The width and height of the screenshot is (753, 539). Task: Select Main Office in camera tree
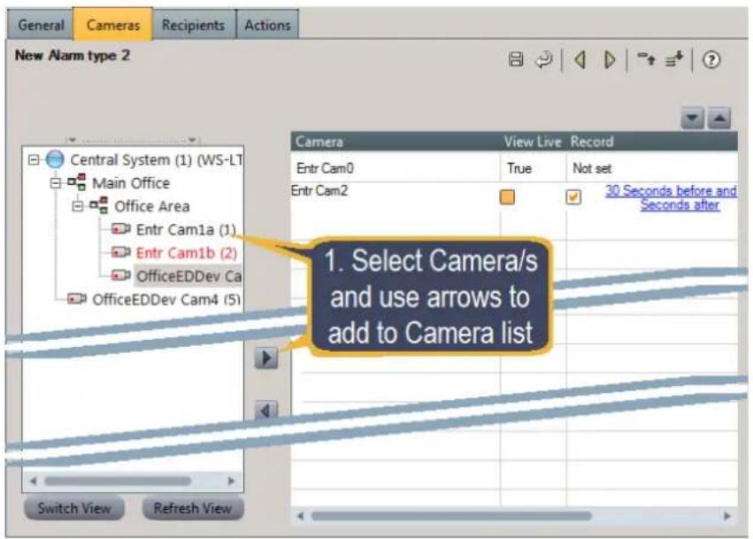(x=131, y=183)
